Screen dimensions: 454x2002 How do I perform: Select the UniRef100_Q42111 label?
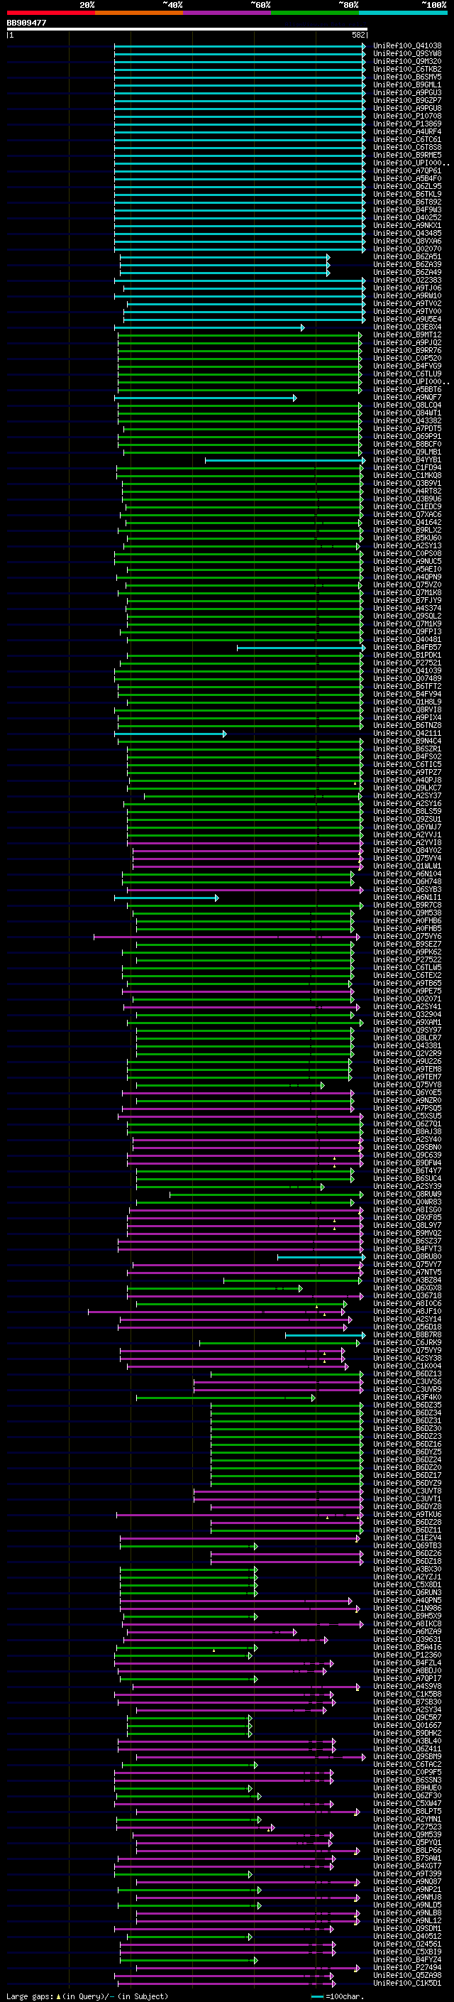(x=407, y=734)
